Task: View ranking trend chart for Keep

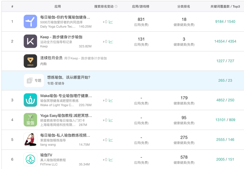Action: pos(111,42)
